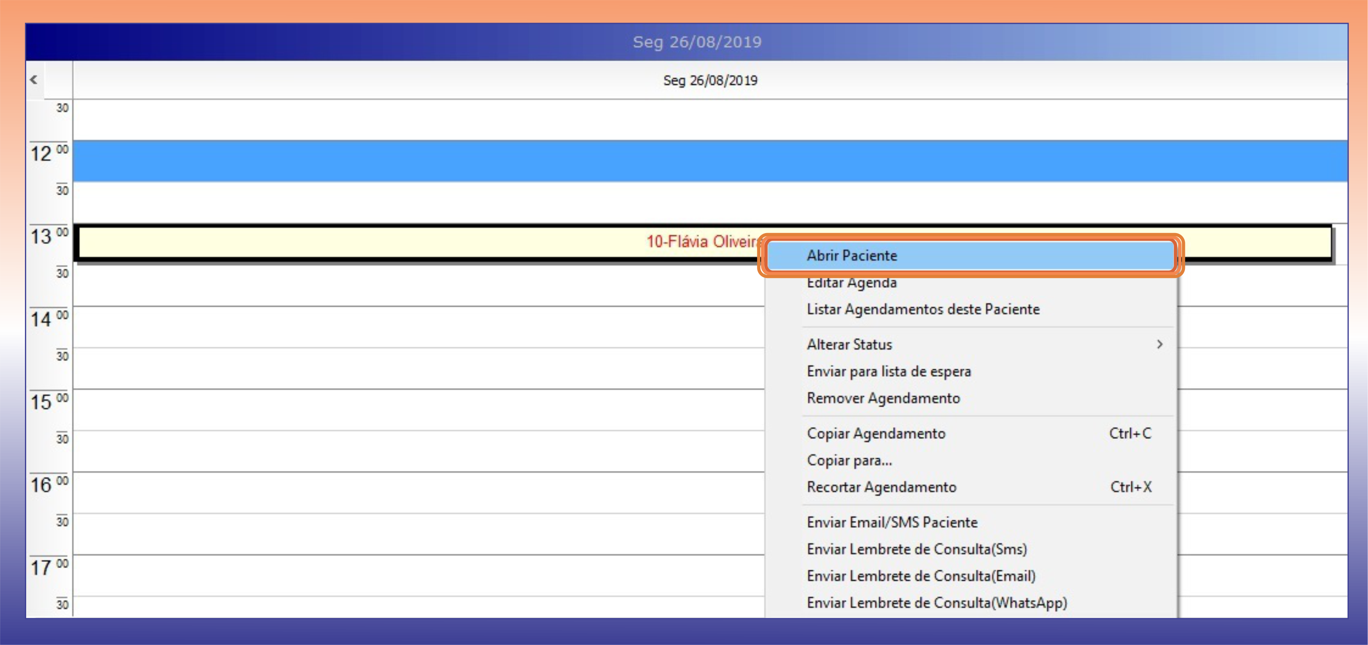The width and height of the screenshot is (1368, 645).
Task: Choose 'Enviar Lembrete de Consulta(Email)'
Action: pos(921,576)
